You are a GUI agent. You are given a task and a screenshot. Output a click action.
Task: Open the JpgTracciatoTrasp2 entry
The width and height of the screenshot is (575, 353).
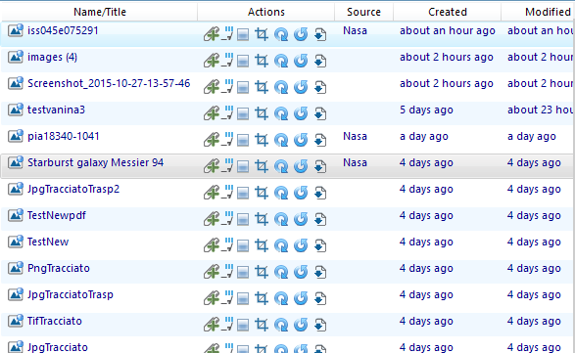pos(73,190)
